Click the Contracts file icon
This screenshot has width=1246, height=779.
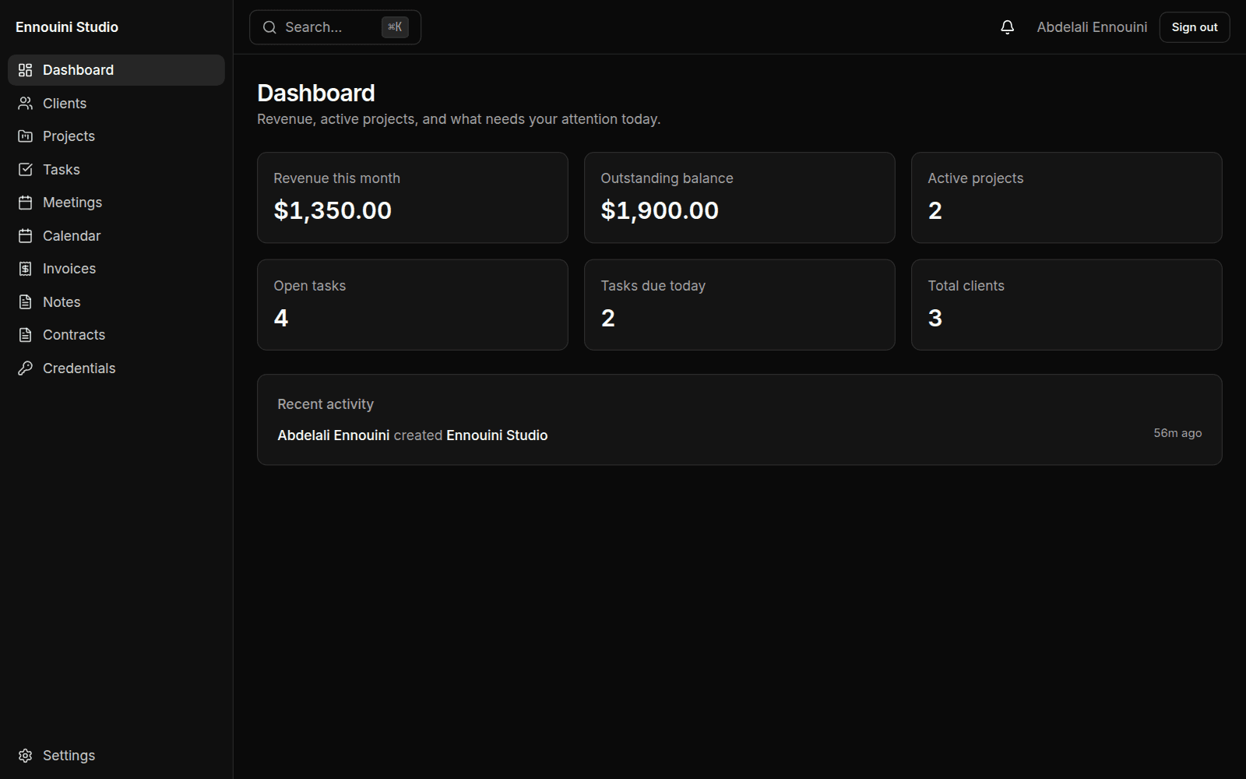point(26,335)
